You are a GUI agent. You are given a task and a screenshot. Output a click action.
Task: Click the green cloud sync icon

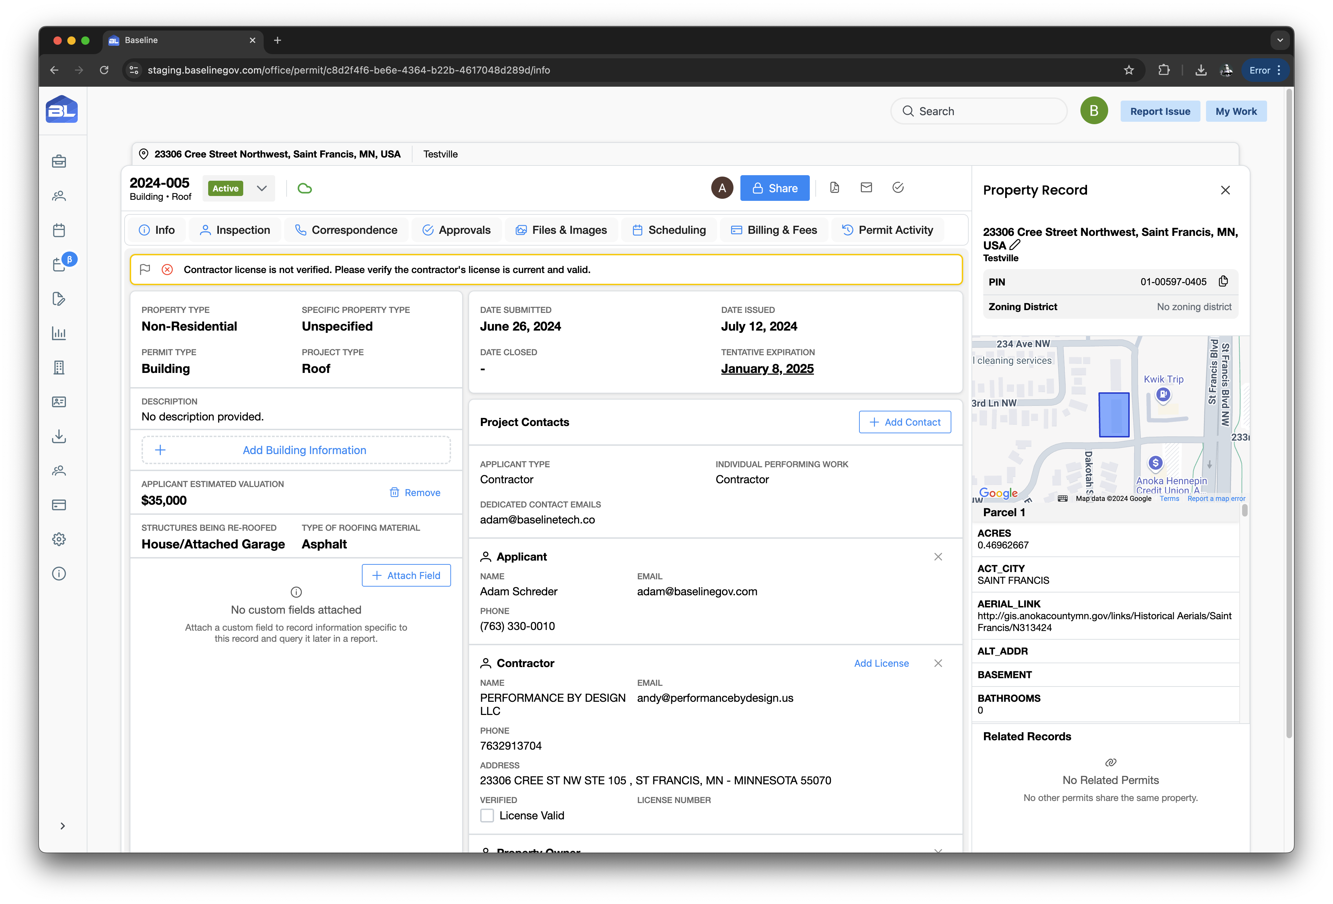click(305, 188)
